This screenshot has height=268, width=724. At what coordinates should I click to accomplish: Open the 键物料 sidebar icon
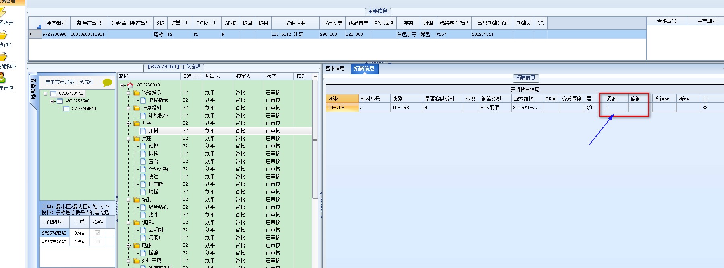(x=3, y=57)
